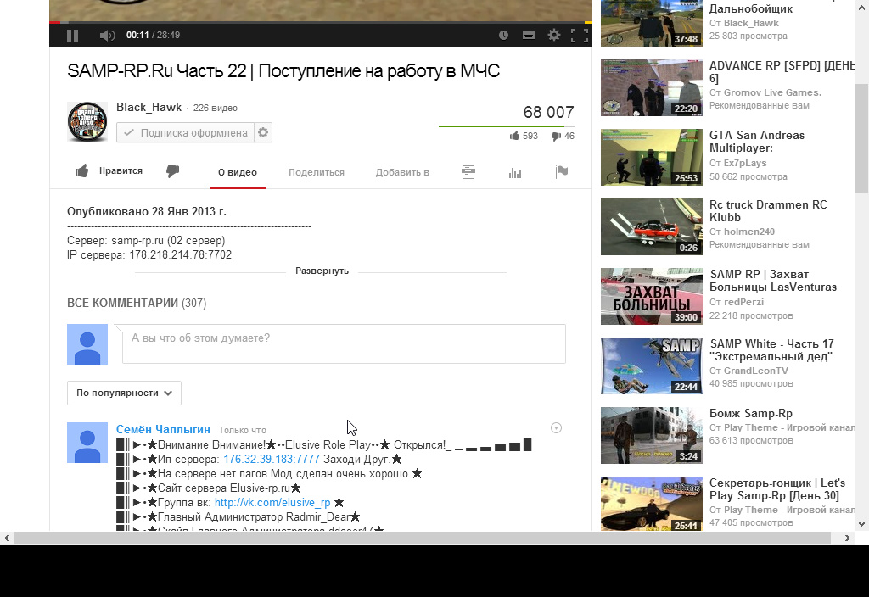Select the 'О видео' tab

[x=238, y=172]
